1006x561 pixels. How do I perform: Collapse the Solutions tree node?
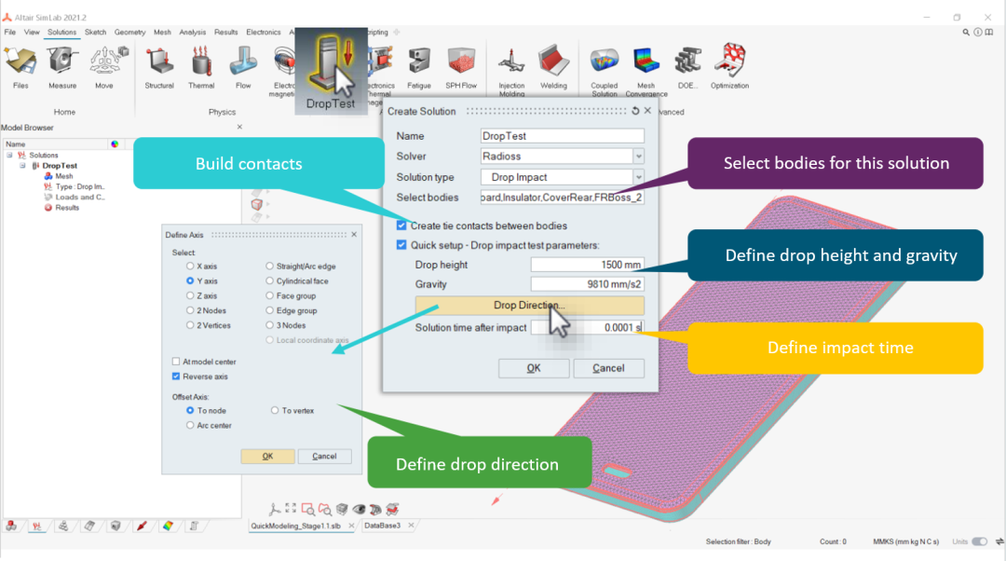9,156
